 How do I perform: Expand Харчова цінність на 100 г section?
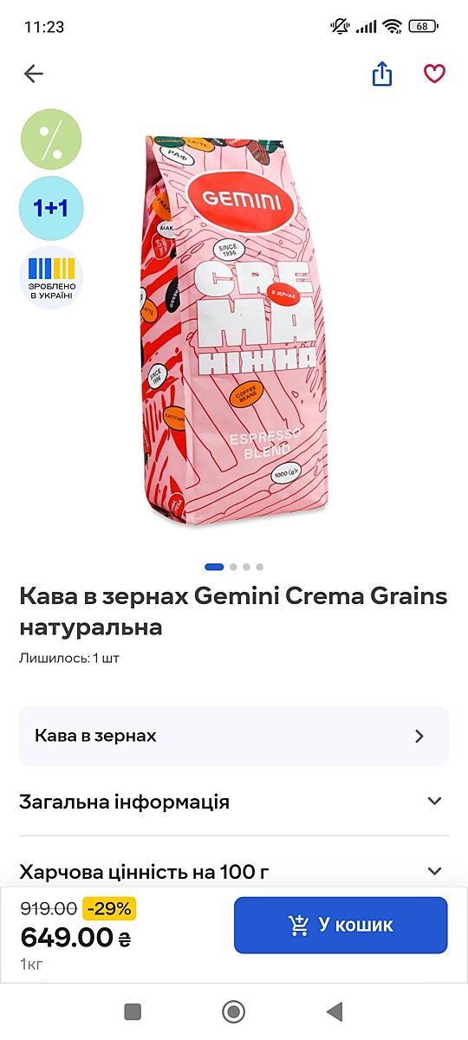(x=234, y=871)
